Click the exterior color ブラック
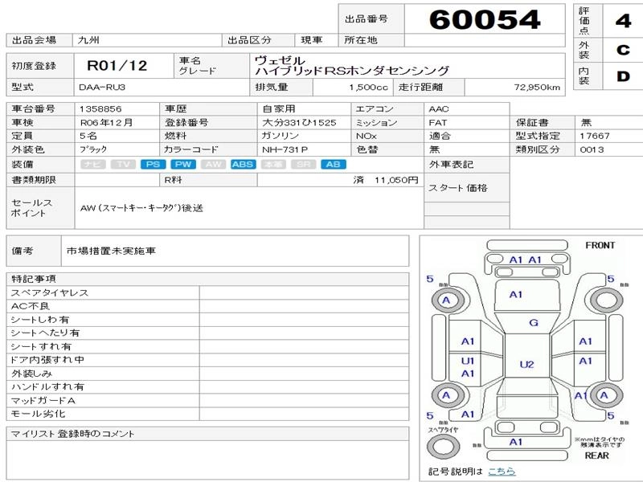 click(93, 149)
